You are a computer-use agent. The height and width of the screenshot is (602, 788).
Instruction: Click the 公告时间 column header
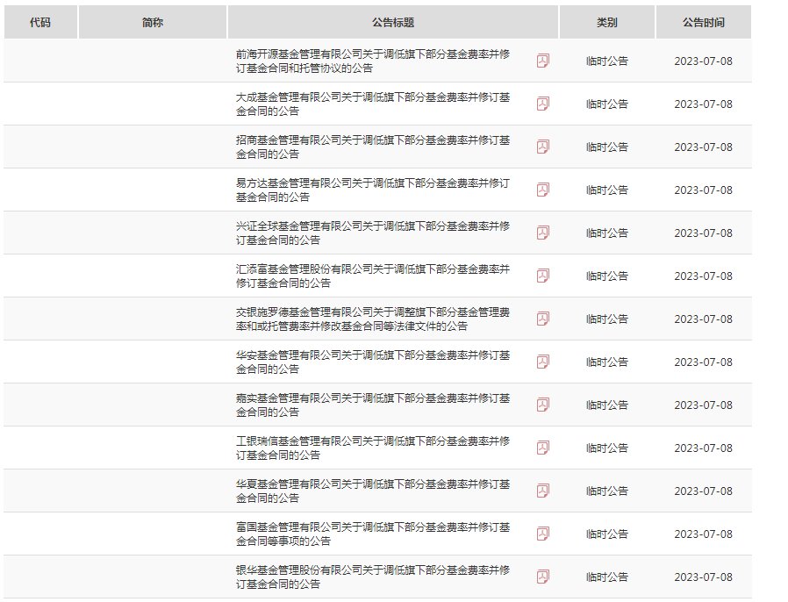pos(704,22)
